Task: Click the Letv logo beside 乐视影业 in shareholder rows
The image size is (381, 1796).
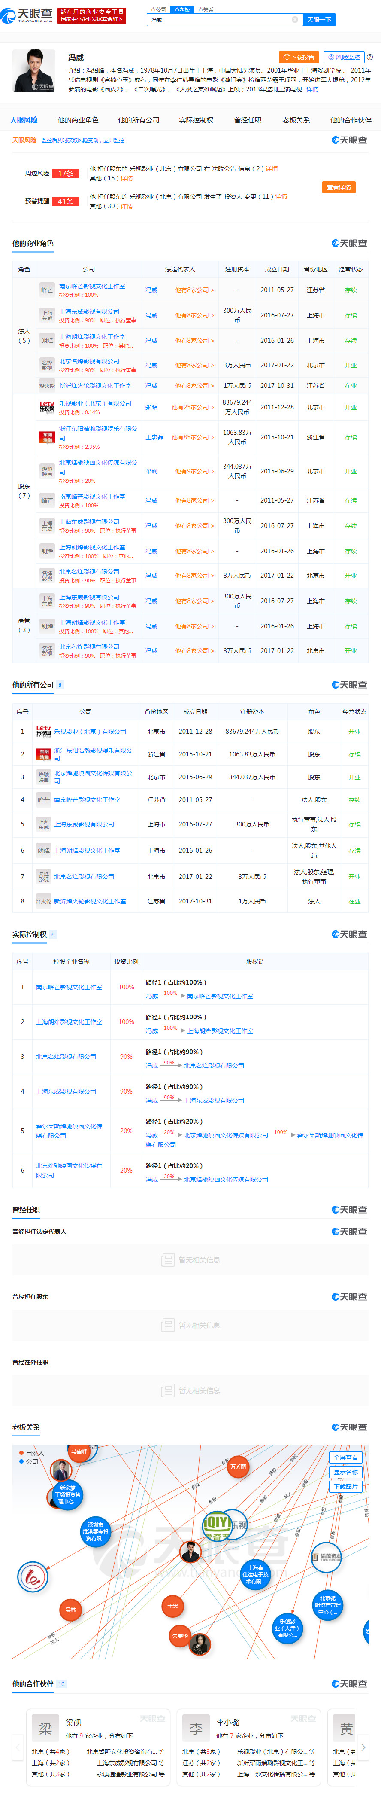Action: (x=47, y=407)
